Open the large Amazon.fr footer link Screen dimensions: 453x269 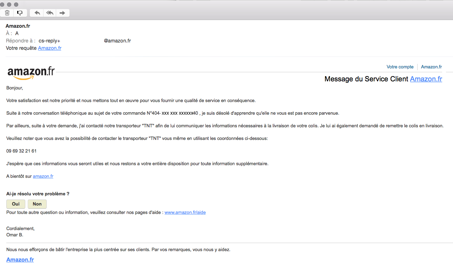pyautogui.click(x=20, y=260)
